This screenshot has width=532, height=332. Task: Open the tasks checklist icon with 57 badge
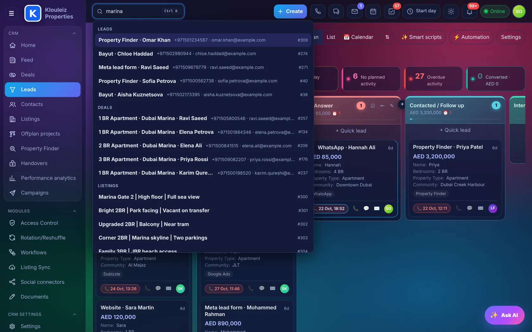pos(391,11)
